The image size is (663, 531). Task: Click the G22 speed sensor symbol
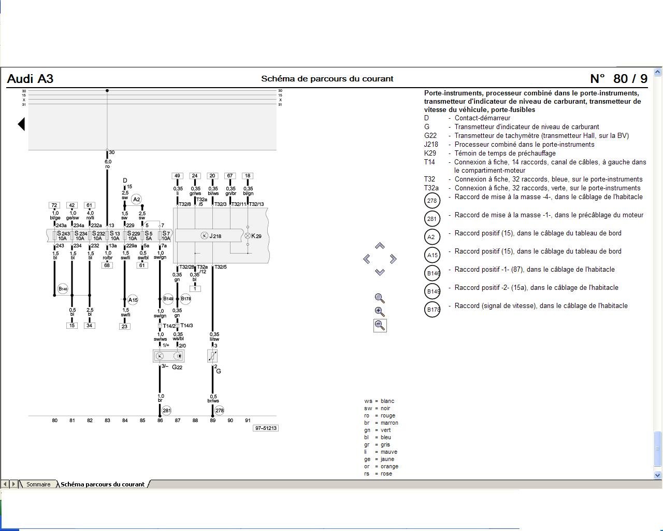[169, 356]
